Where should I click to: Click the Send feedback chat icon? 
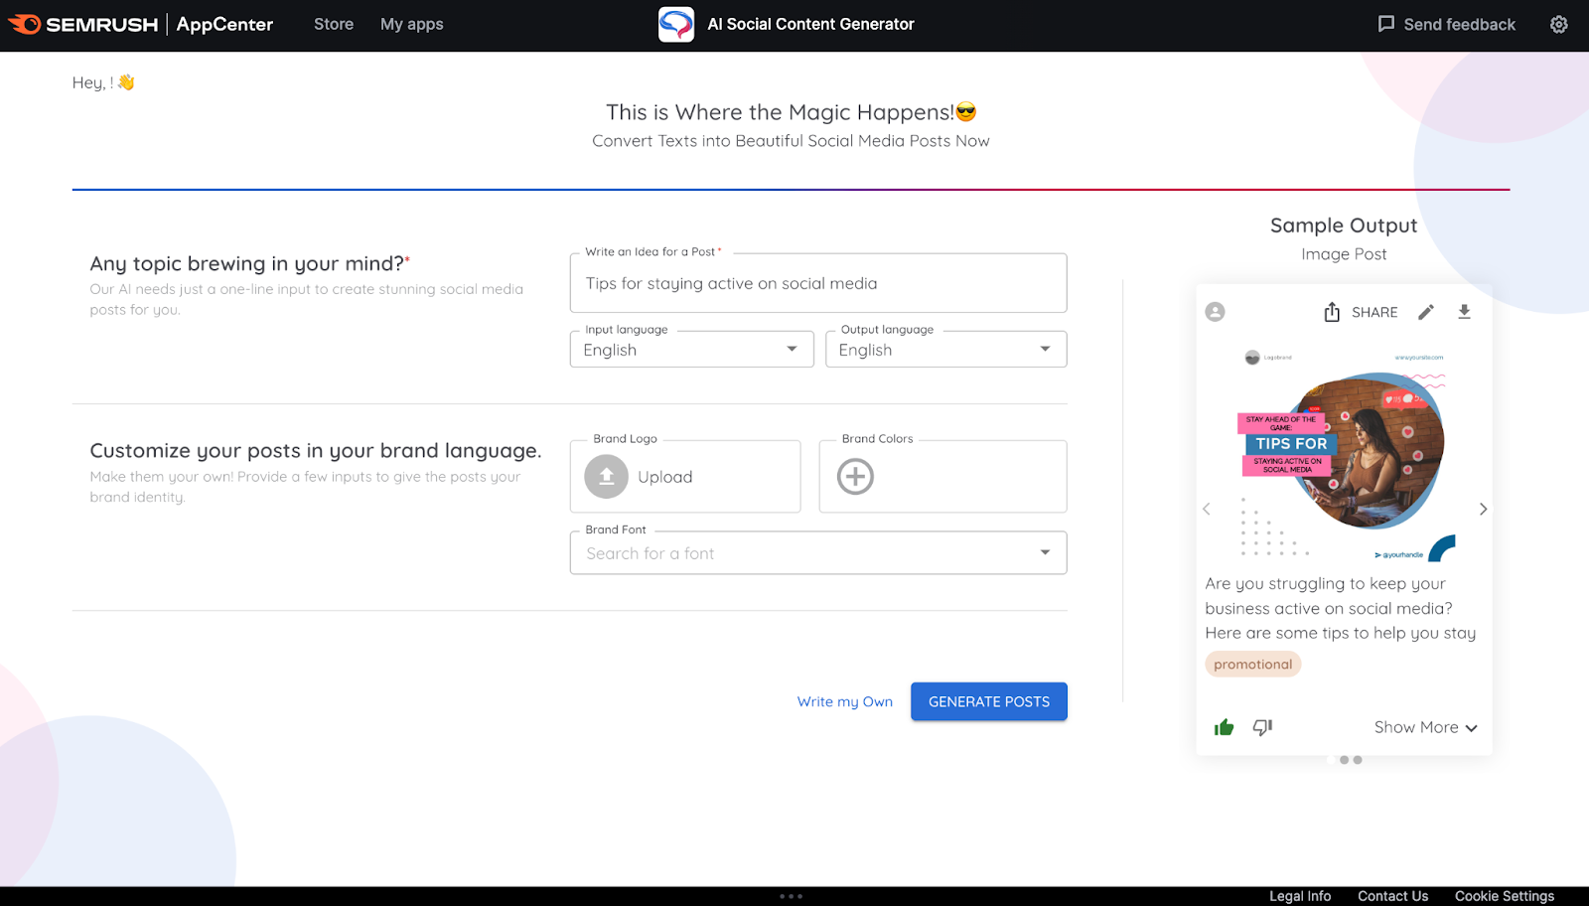click(x=1386, y=24)
